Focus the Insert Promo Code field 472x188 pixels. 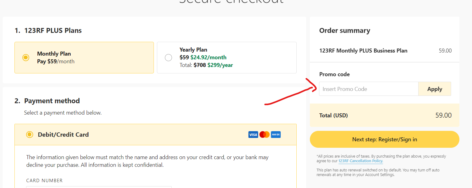(x=369, y=89)
